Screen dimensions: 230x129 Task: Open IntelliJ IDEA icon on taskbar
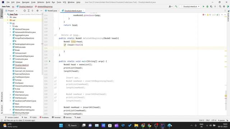(163, 125)
